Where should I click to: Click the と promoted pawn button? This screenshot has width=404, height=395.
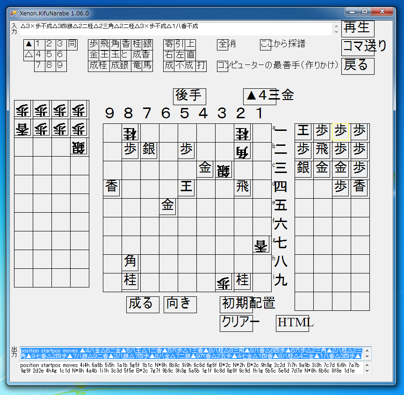(126, 55)
